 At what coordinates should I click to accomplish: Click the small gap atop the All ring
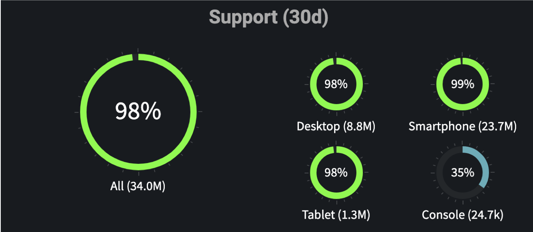(136, 57)
